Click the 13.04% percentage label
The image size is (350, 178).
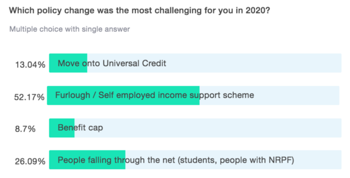(30, 65)
